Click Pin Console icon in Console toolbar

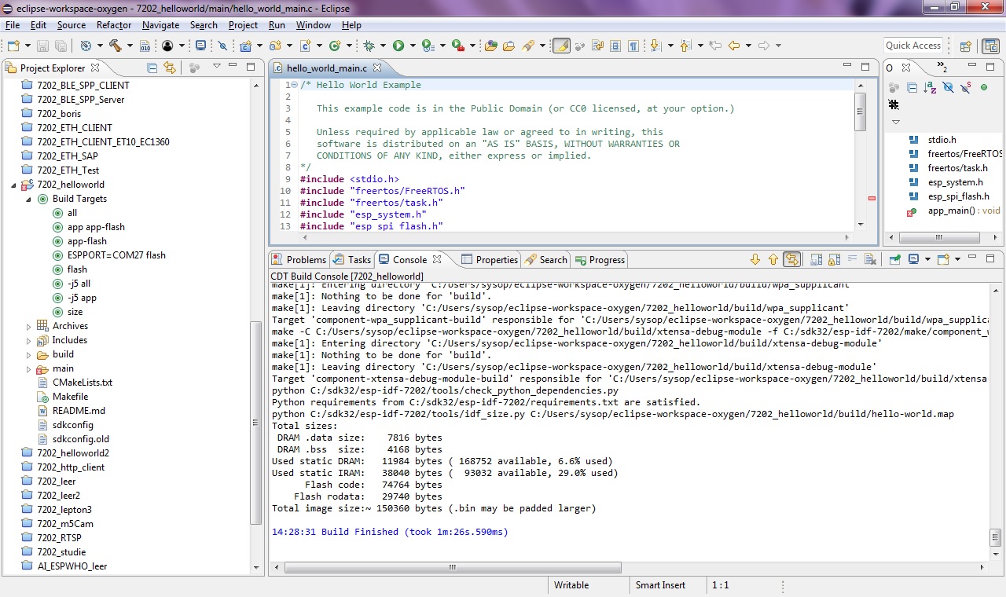coord(894,259)
